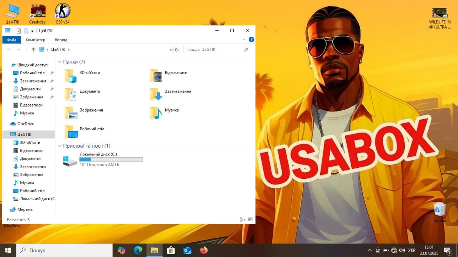458x257 pixels.
Task: Select Цей ПК in the navigation pane
Action: tap(28, 134)
